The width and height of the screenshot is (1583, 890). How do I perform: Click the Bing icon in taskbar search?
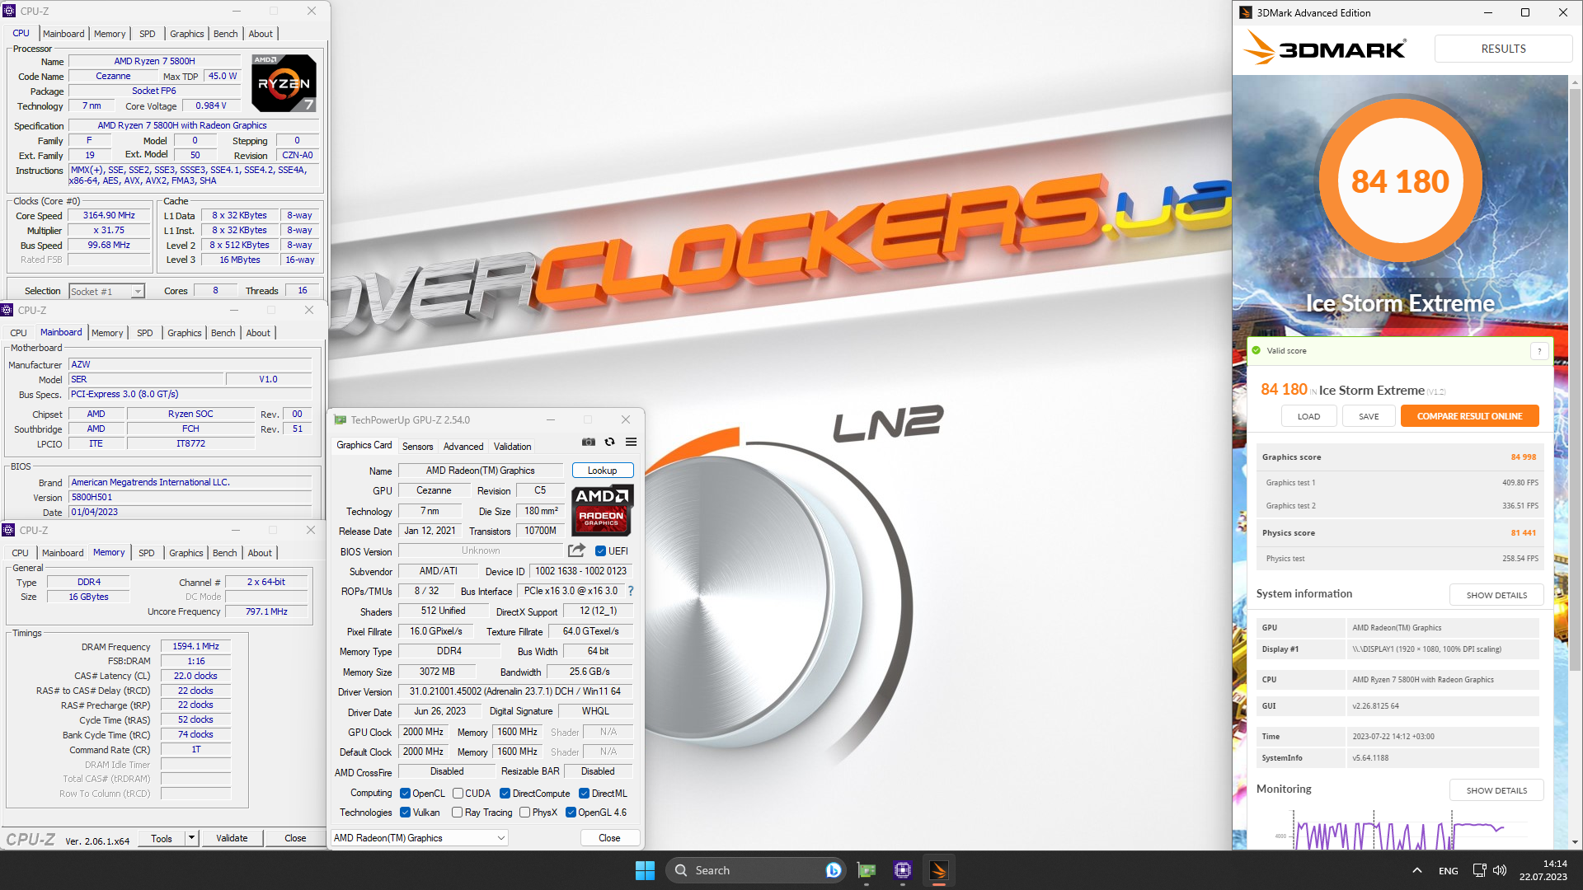(834, 870)
